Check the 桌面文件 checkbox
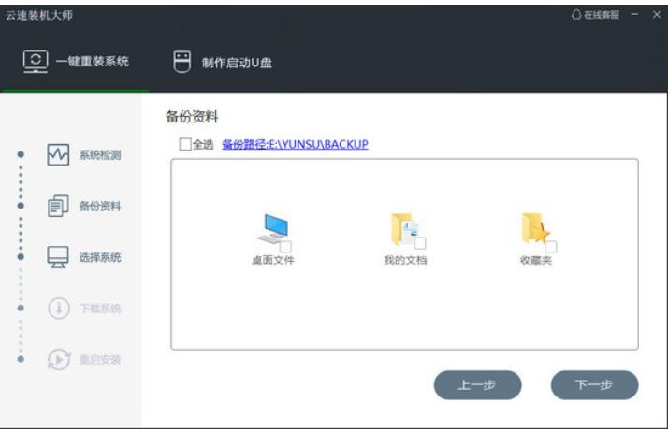668x432 pixels. click(285, 247)
